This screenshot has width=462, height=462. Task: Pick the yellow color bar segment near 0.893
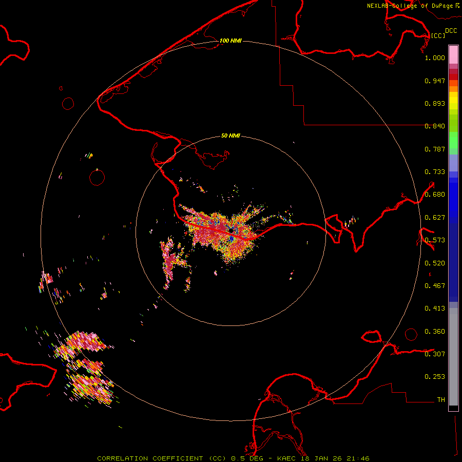click(453, 100)
